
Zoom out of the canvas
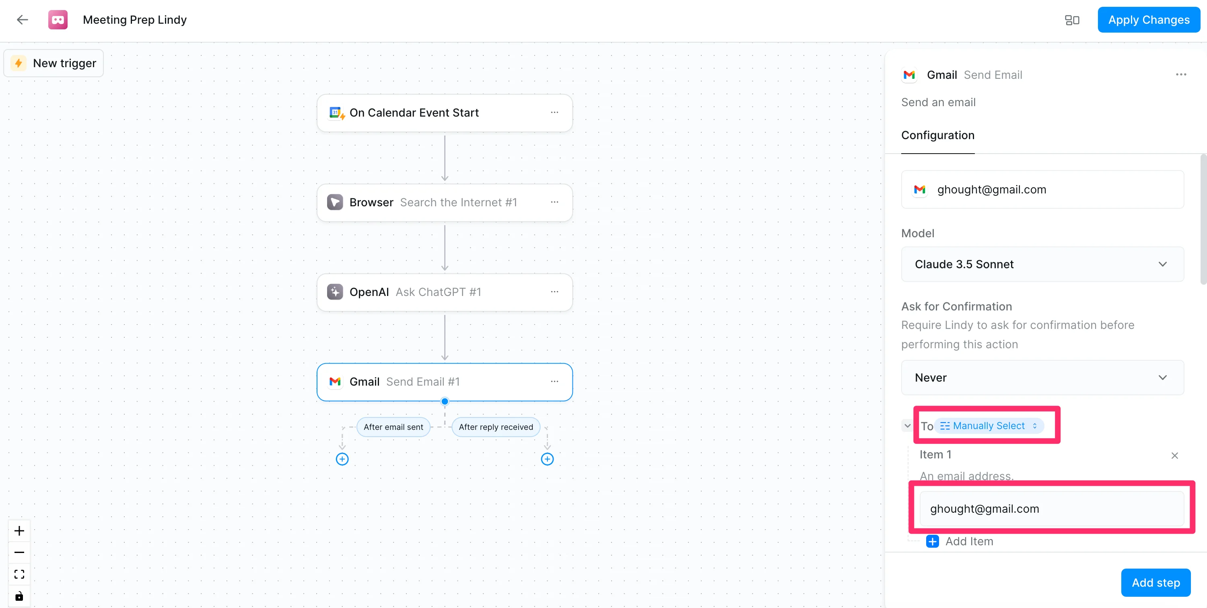(x=19, y=553)
